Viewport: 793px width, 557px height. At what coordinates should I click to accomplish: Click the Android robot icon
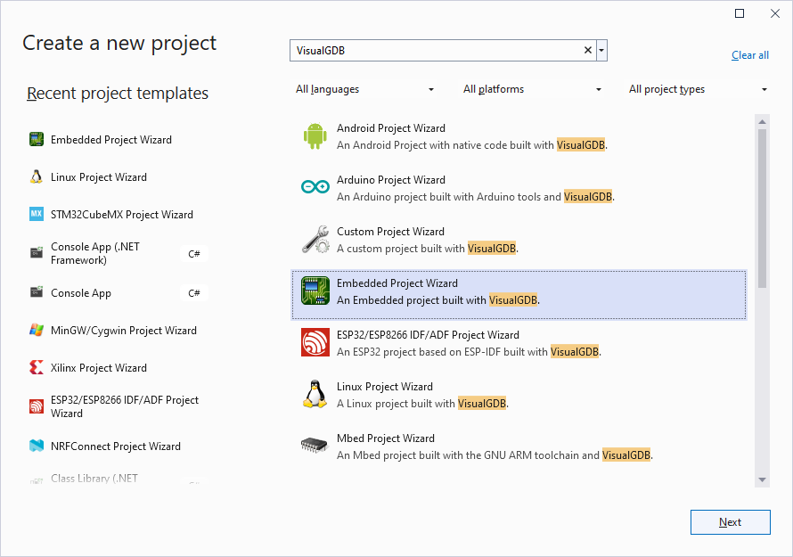tap(315, 136)
